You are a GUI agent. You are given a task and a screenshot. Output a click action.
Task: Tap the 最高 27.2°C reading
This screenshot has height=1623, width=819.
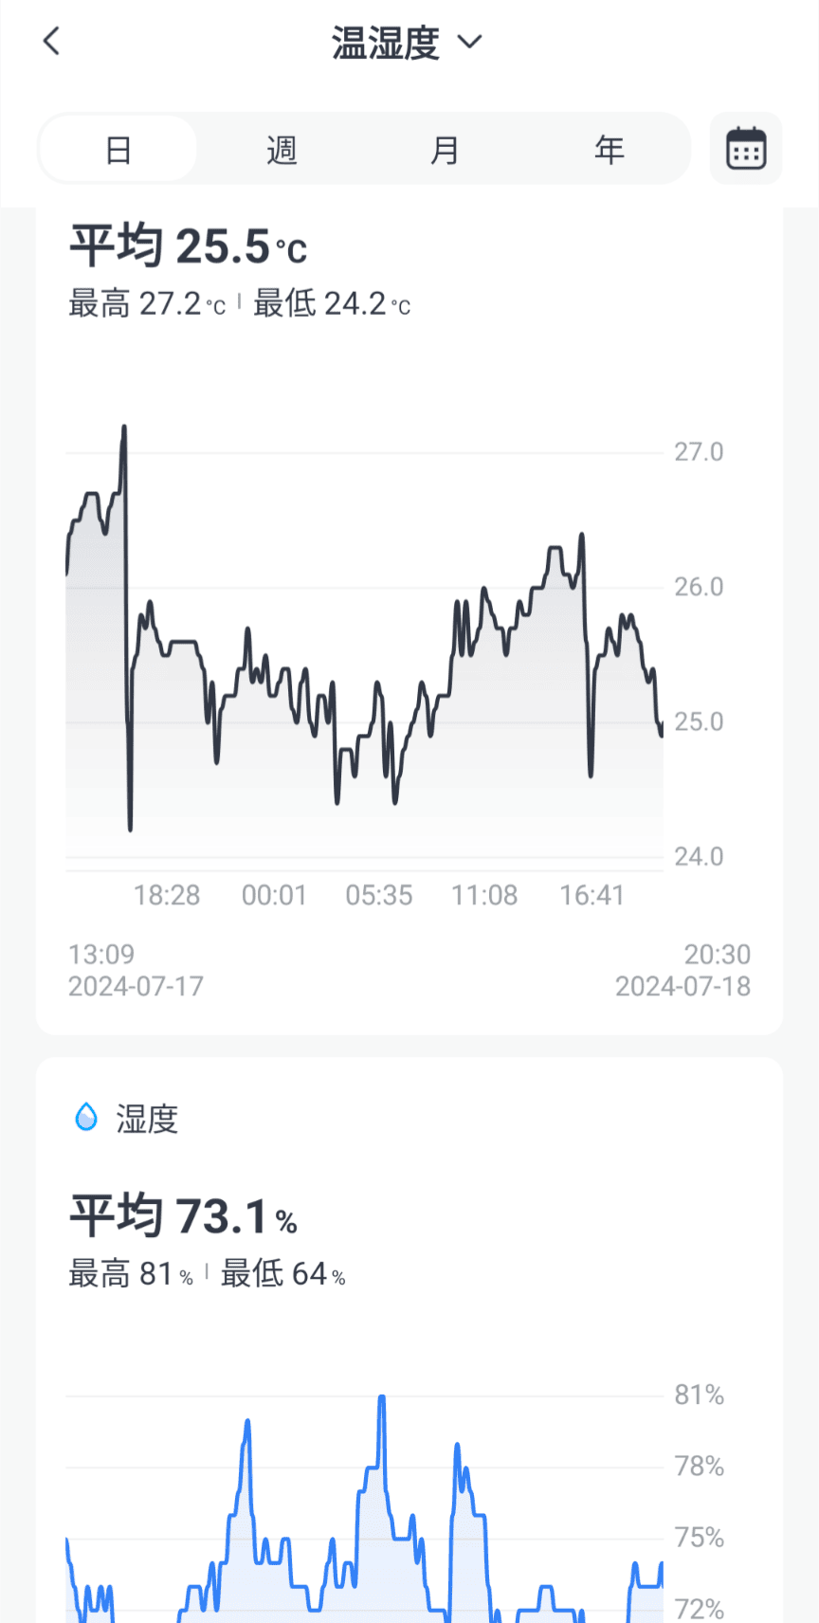coord(147,304)
